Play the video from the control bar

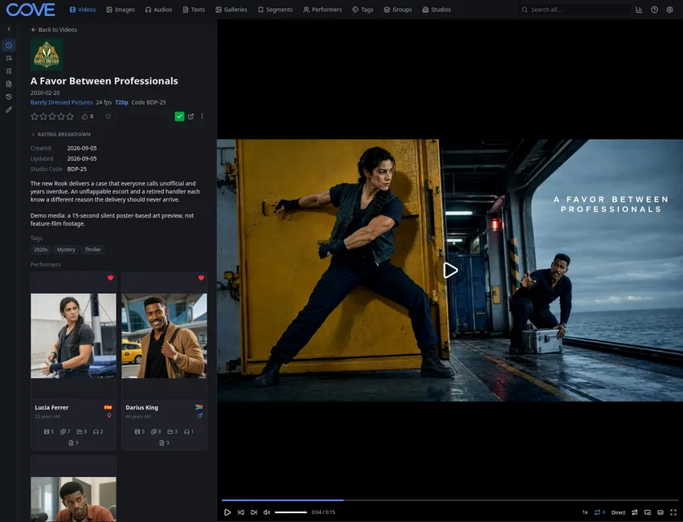click(x=227, y=512)
